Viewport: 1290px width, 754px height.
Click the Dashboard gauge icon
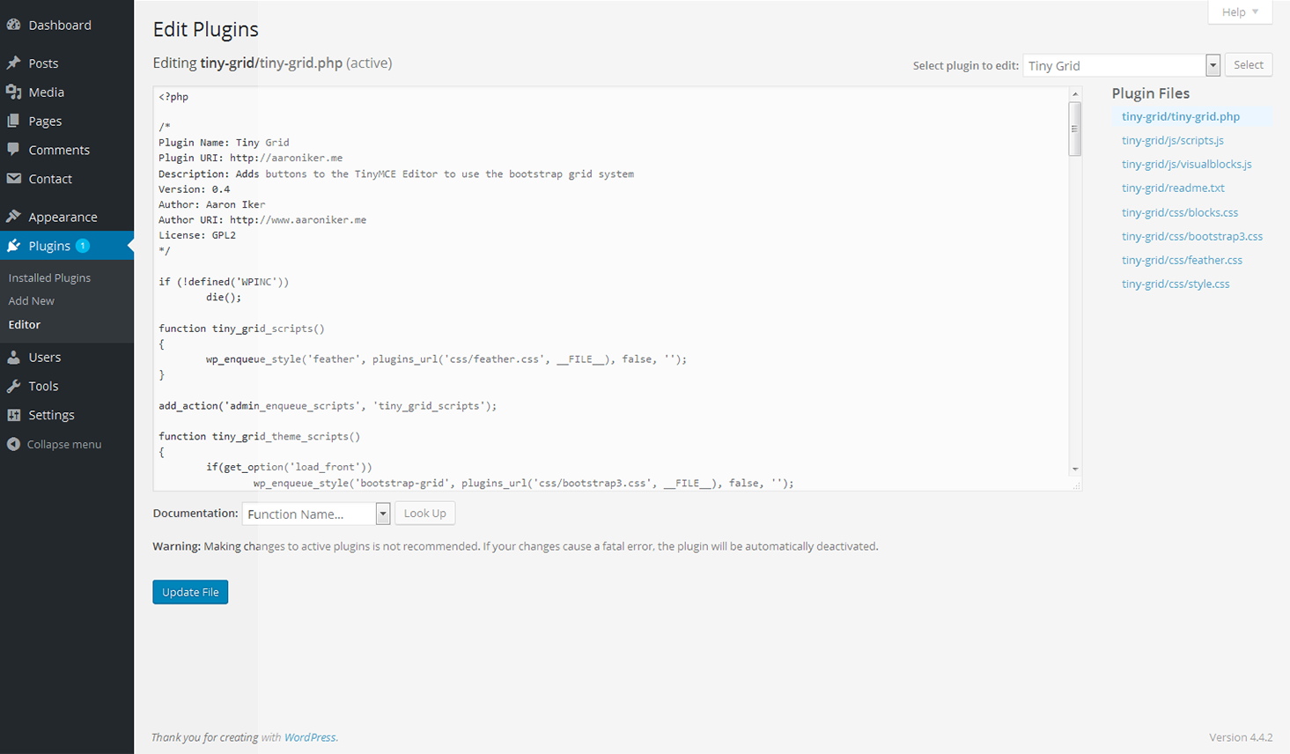[x=14, y=25]
